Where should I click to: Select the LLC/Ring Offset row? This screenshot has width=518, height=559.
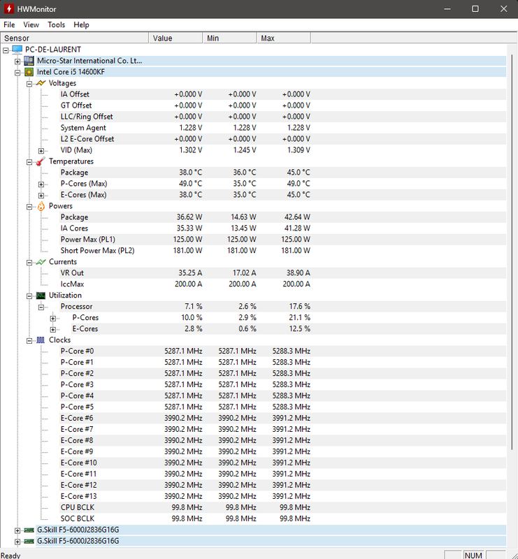click(282, 117)
